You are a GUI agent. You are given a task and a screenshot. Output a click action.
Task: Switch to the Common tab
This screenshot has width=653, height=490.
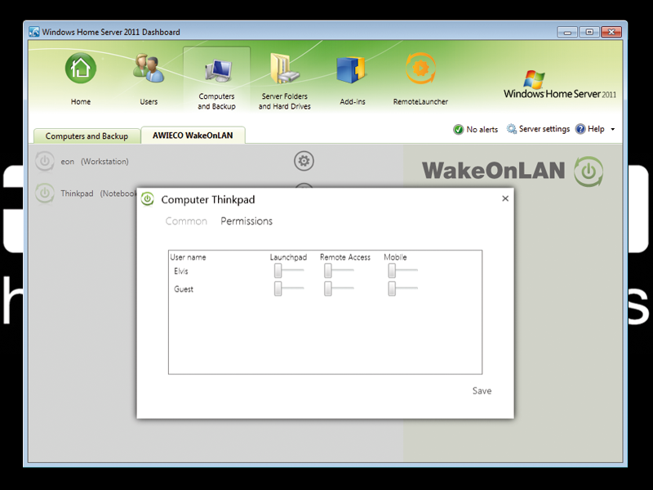click(x=186, y=221)
